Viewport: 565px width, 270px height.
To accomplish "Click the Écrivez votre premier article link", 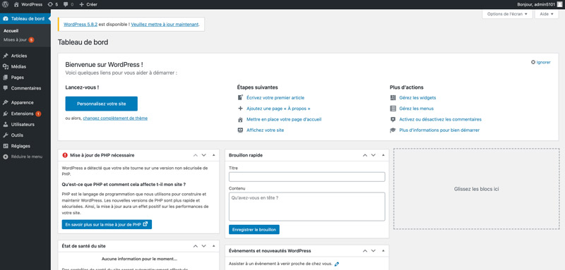I will (275, 97).
